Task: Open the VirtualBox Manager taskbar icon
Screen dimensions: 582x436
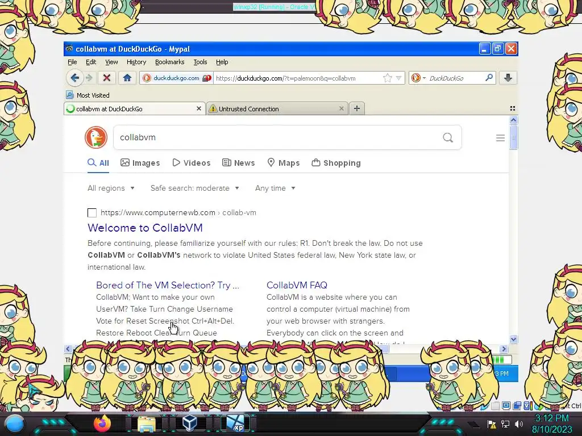Action: [191, 424]
